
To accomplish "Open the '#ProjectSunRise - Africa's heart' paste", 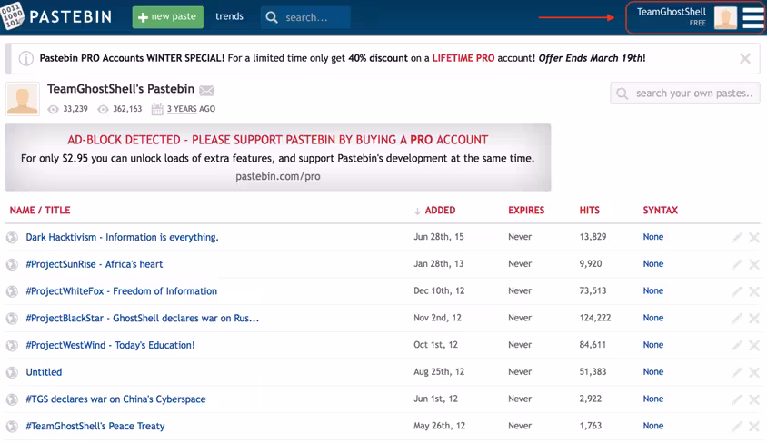I will [x=94, y=264].
